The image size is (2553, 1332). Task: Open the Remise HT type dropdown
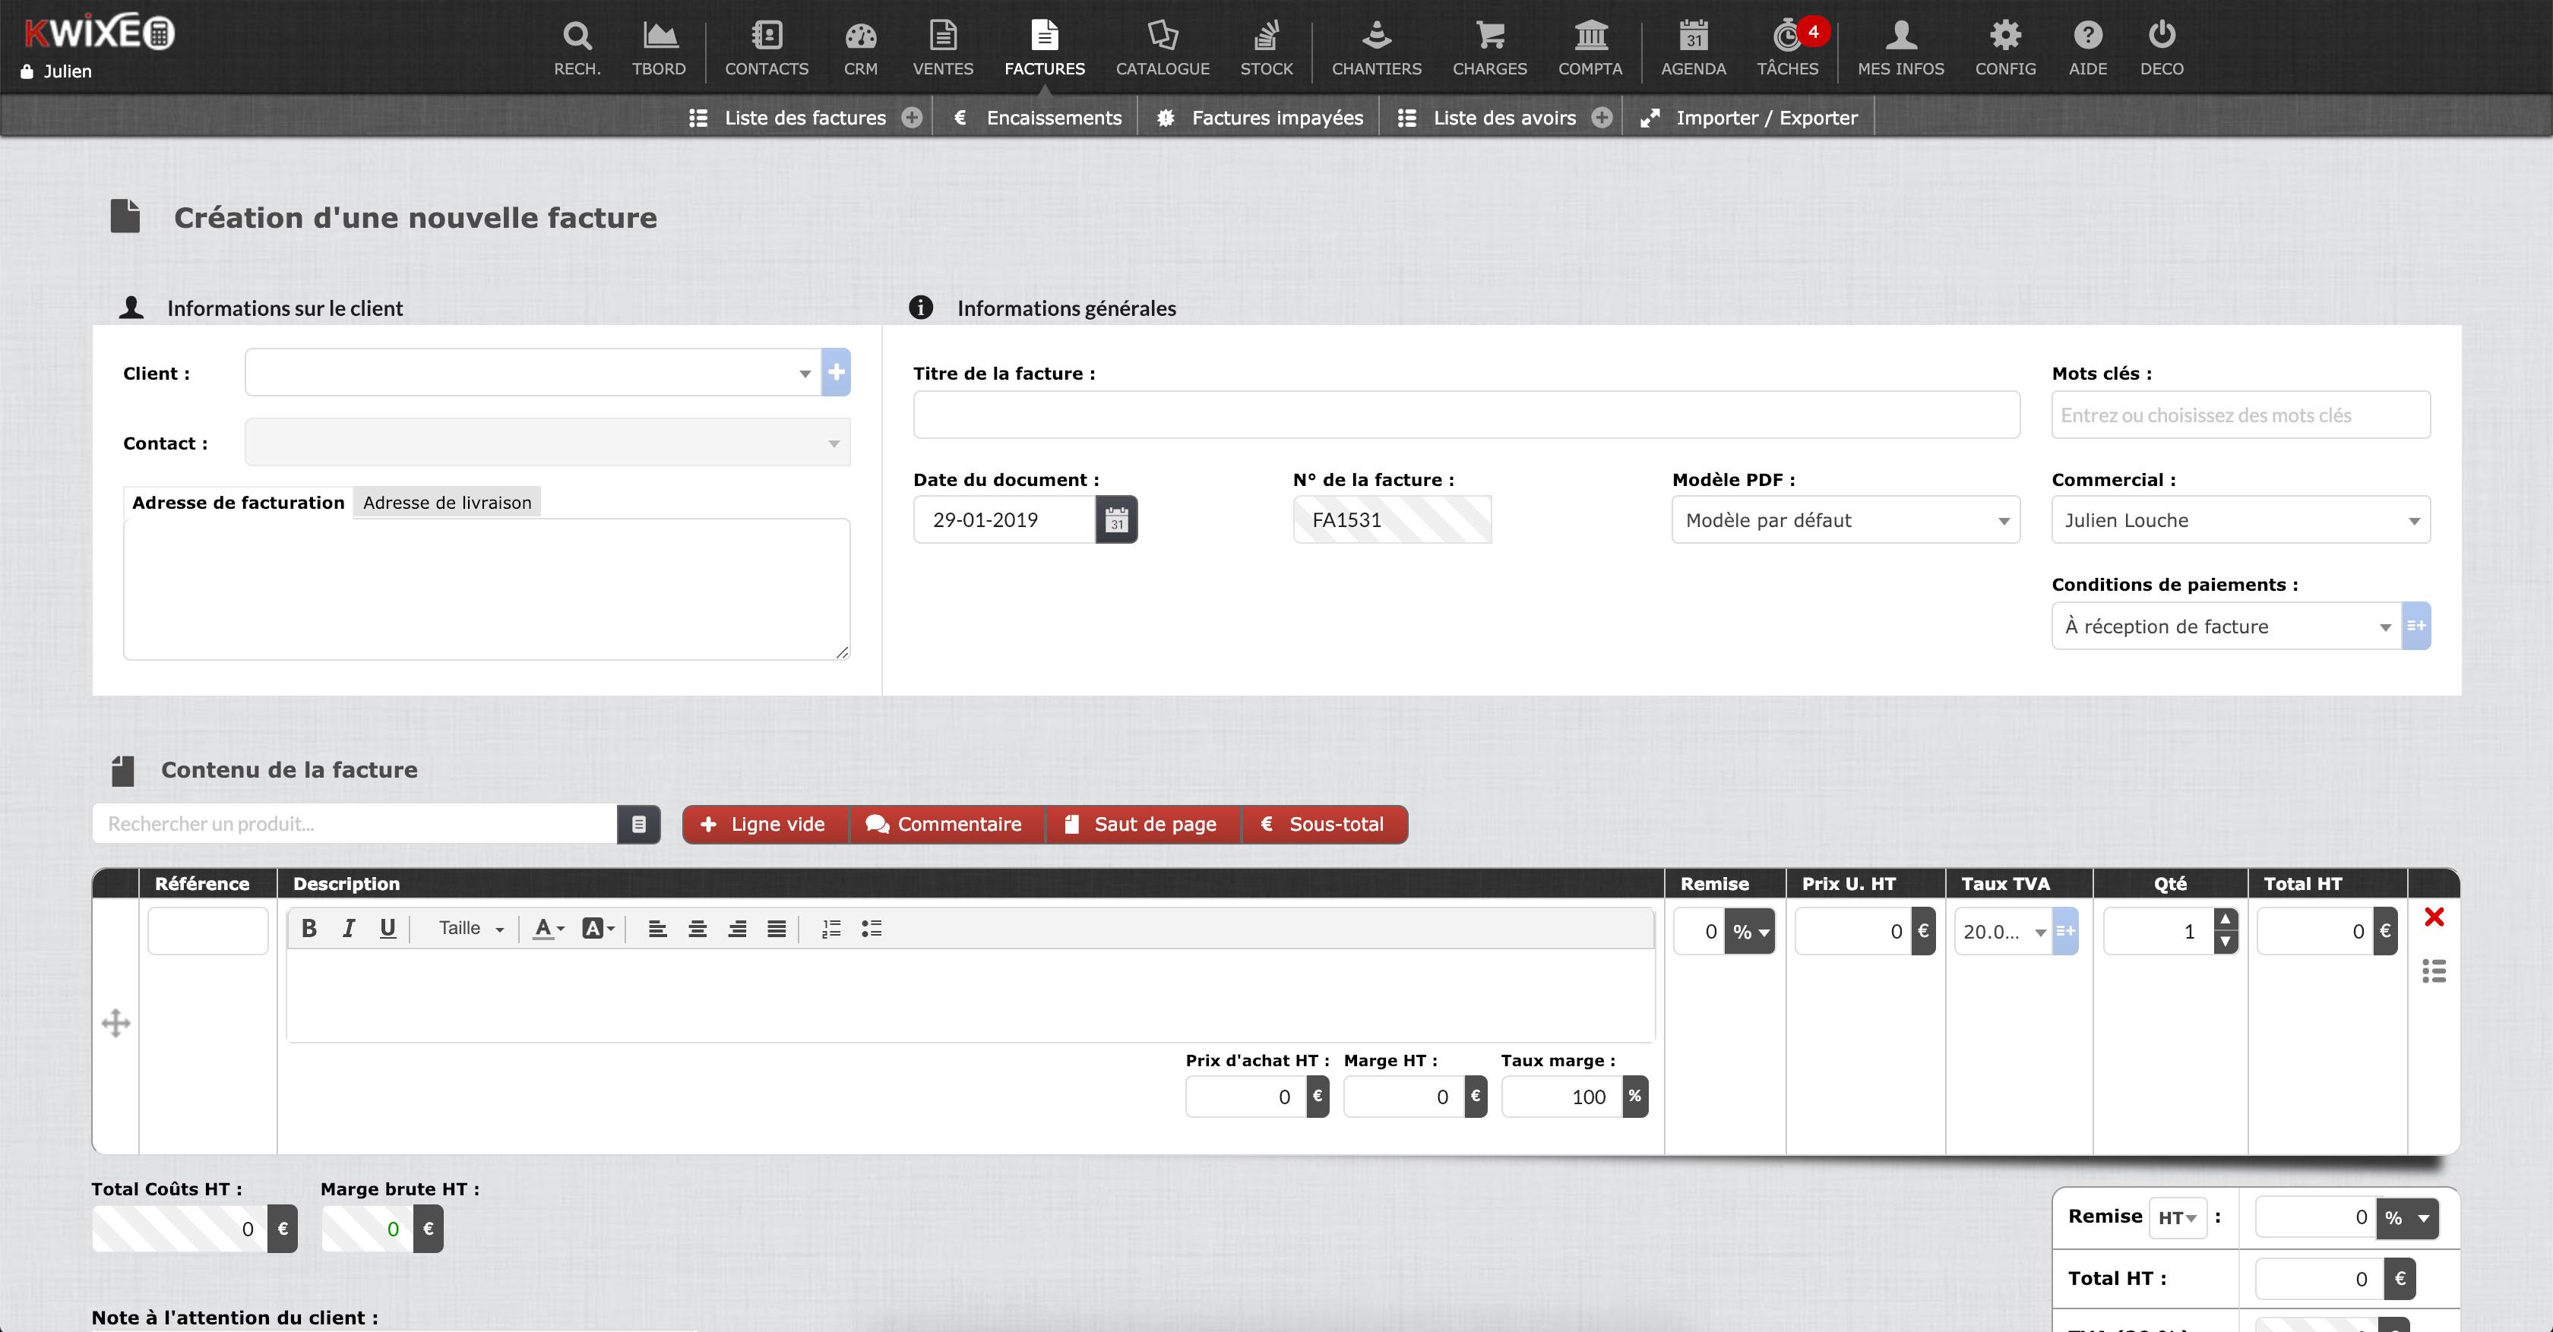coord(2178,1217)
